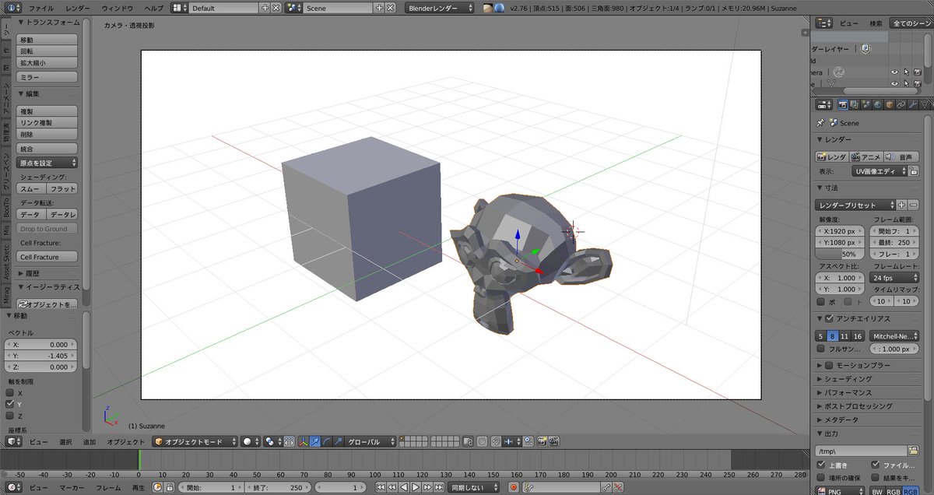Screen dimensions: 934x495
Task: Add a render preset with plus button
Action: tap(901, 205)
